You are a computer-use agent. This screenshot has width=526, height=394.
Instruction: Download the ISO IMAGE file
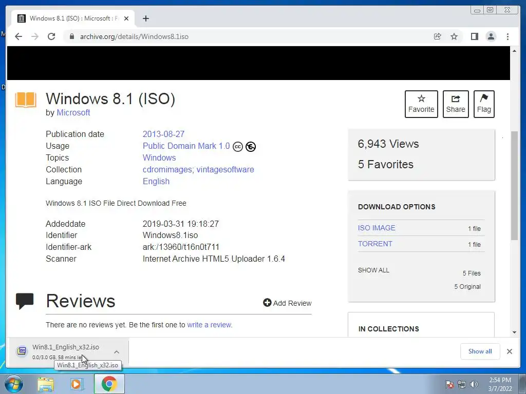pos(377,228)
